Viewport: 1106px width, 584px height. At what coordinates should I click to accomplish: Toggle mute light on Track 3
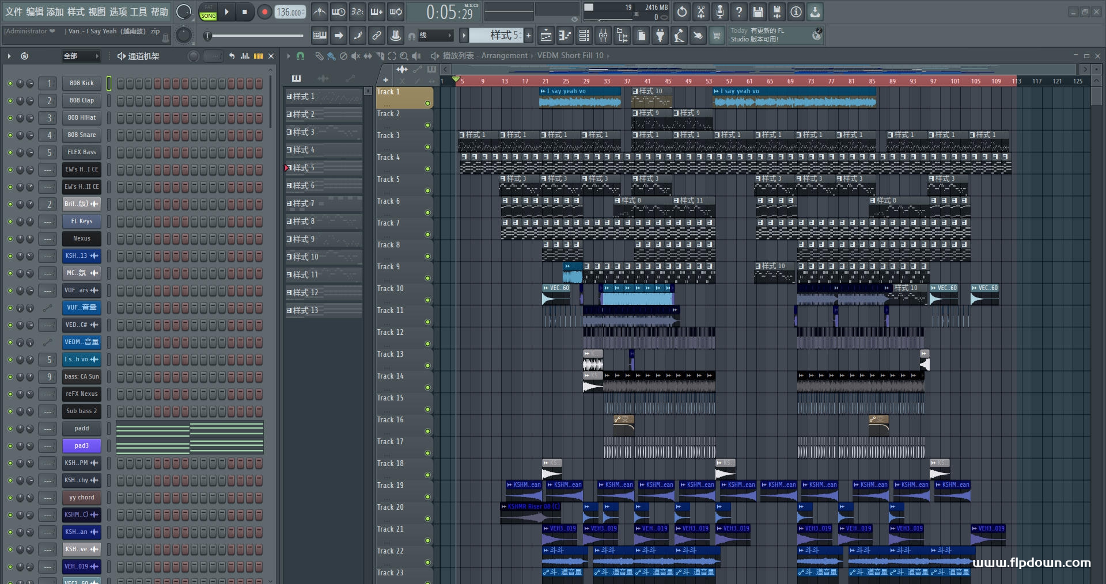coord(427,147)
